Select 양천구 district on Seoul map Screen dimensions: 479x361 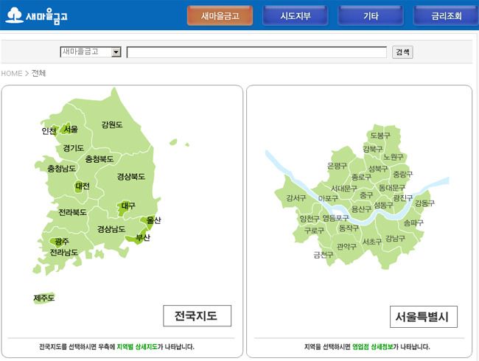[x=310, y=219]
